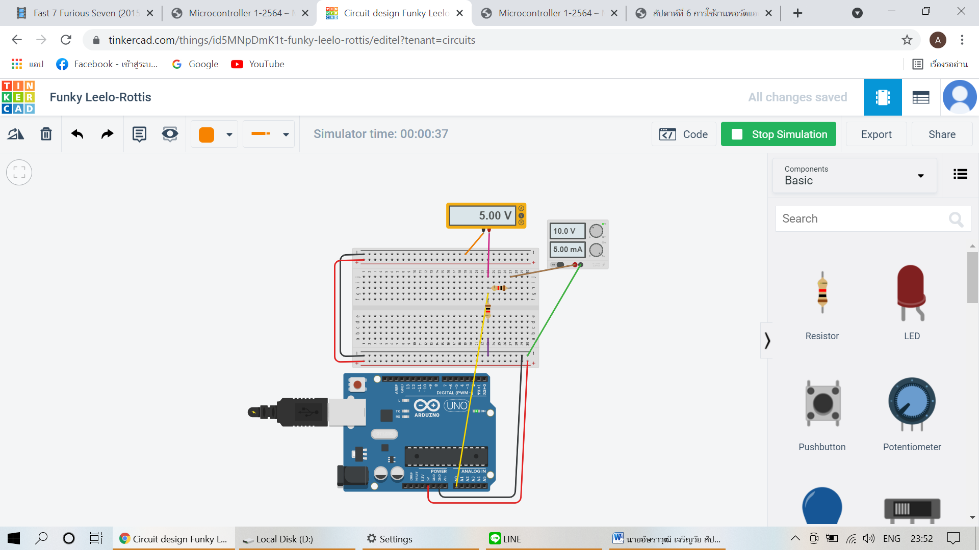Click the power supply current knob
Screen dimensions: 979x550
pyautogui.click(x=596, y=250)
